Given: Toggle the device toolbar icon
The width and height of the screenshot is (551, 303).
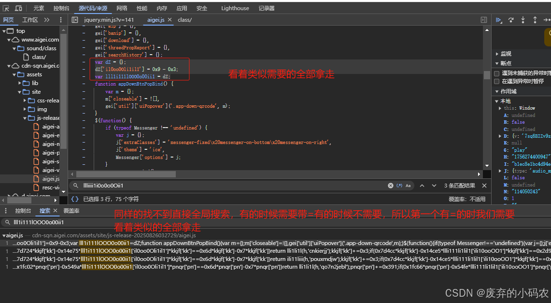Looking at the screenshot, I should [18, 8].
